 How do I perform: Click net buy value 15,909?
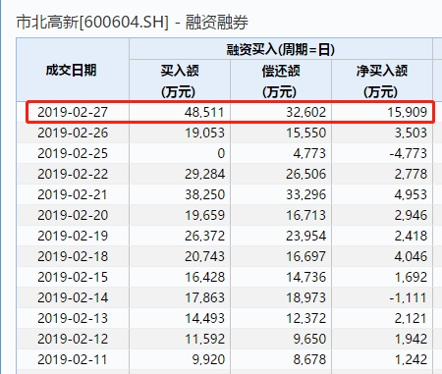pyautogui.click(x=408, y=112)
